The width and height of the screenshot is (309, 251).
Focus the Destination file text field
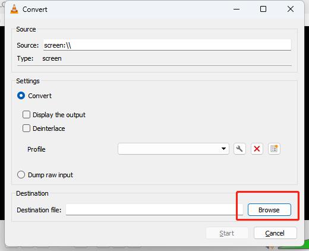tap(154, 209)
